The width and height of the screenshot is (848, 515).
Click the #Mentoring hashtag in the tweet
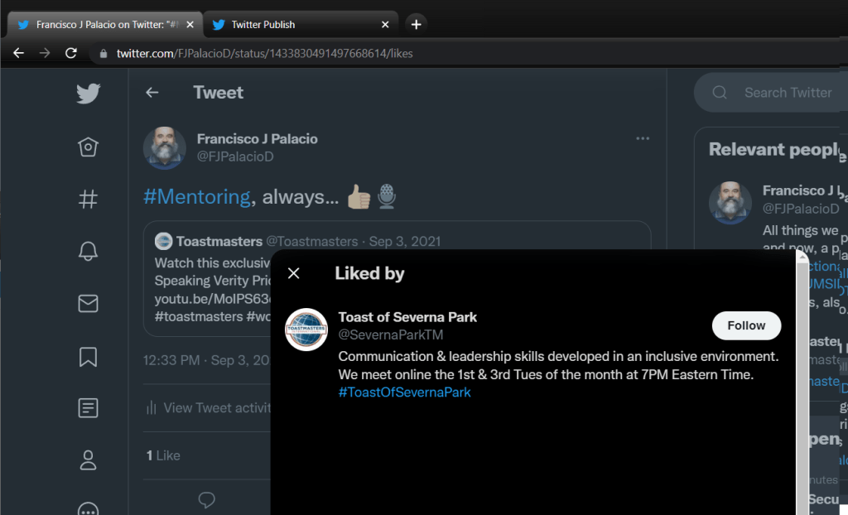click(x=196, y=196)
